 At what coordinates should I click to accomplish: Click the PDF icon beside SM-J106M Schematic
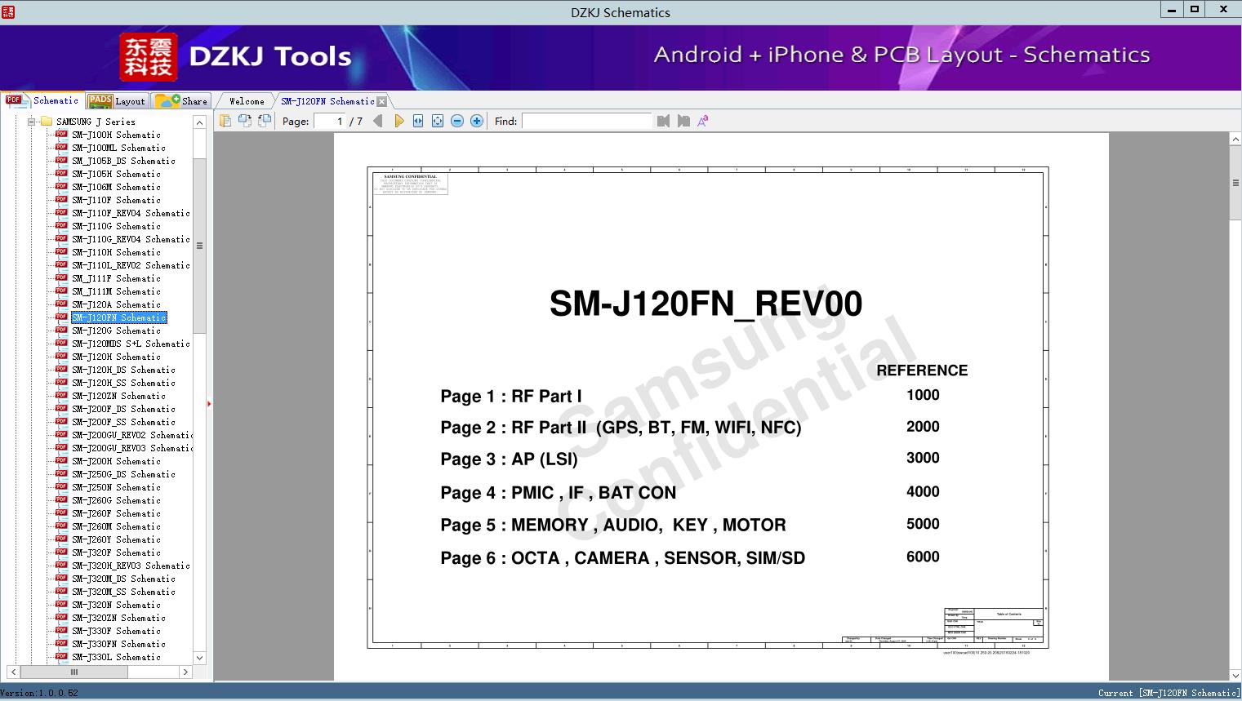[61, 186]
